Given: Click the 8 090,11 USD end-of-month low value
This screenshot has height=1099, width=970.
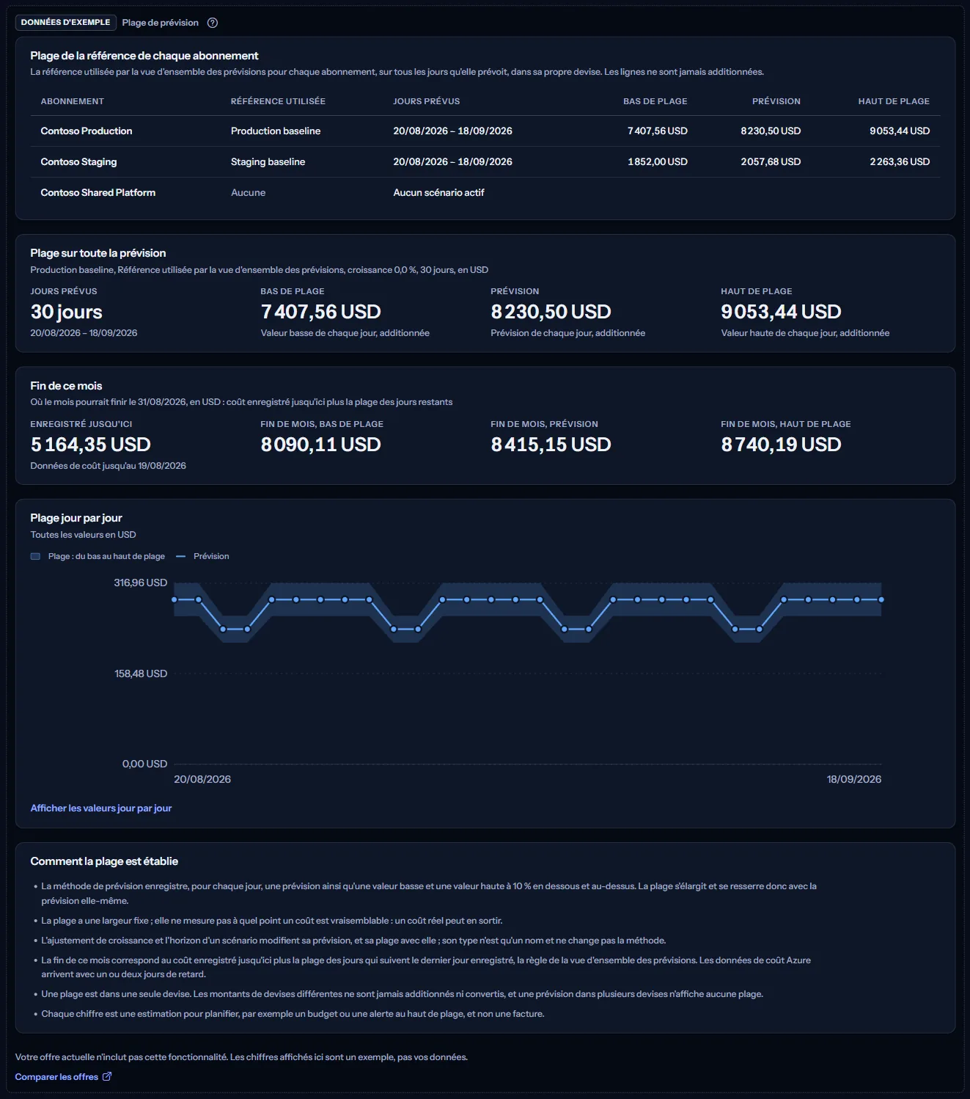Looking at the screenshot, I should pos(320,445).
